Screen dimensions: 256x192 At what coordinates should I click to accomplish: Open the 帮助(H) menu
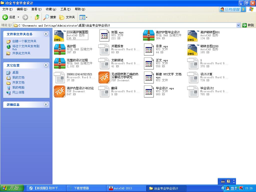tap(80, 9)
